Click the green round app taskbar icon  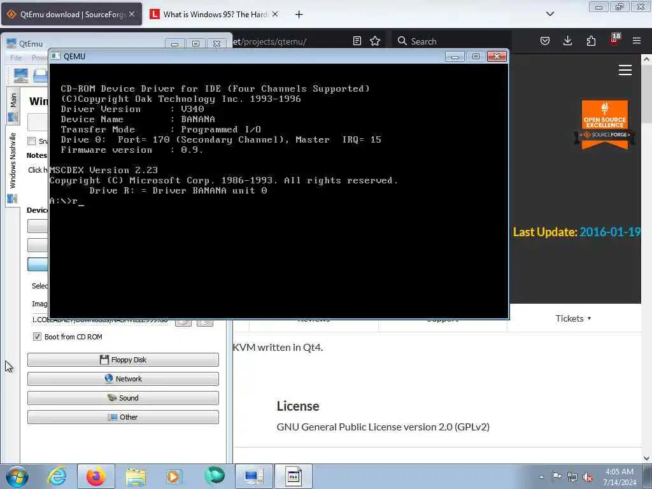coord(215,476)
